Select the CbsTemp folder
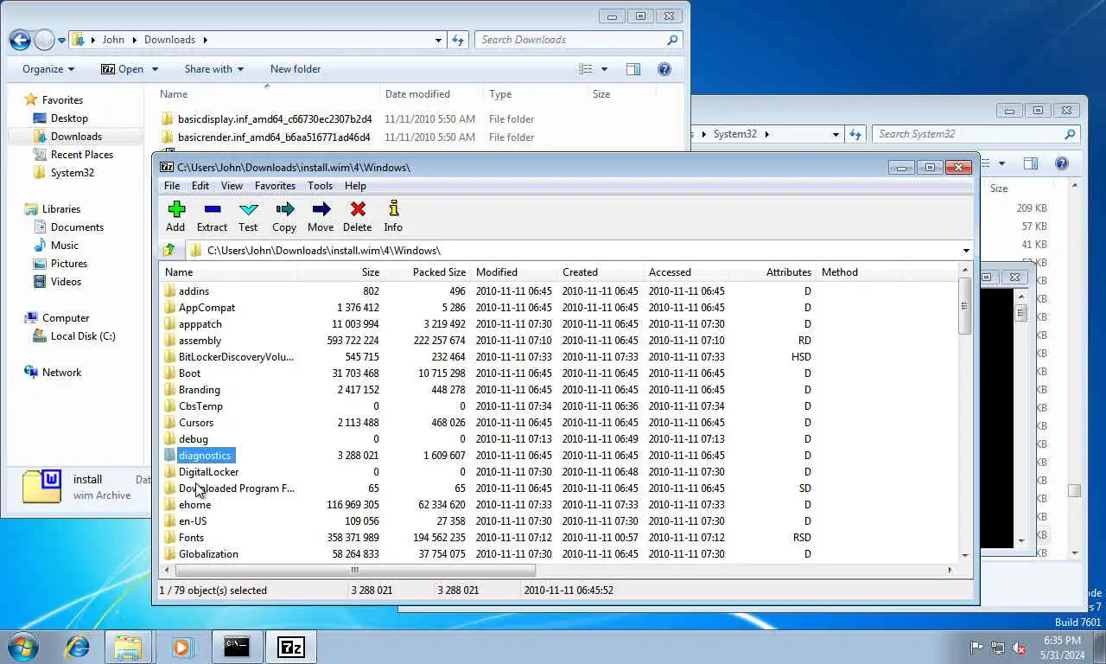Screen dimensions: 1106x664 [x=200, y=406]
